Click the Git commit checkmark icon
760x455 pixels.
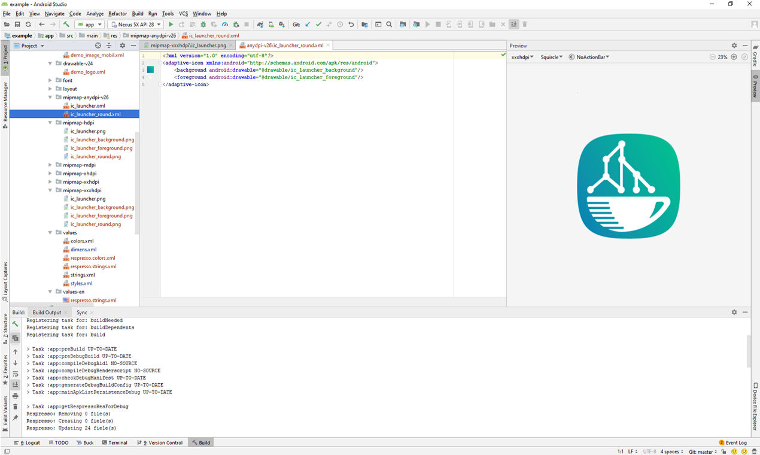(x=318, y=25)
